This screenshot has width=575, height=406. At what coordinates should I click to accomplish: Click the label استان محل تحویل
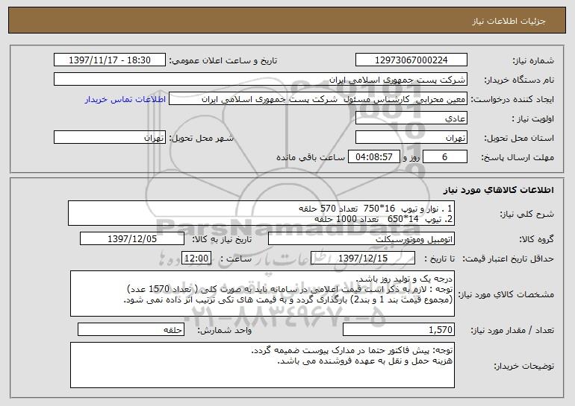tap(519, 138)
